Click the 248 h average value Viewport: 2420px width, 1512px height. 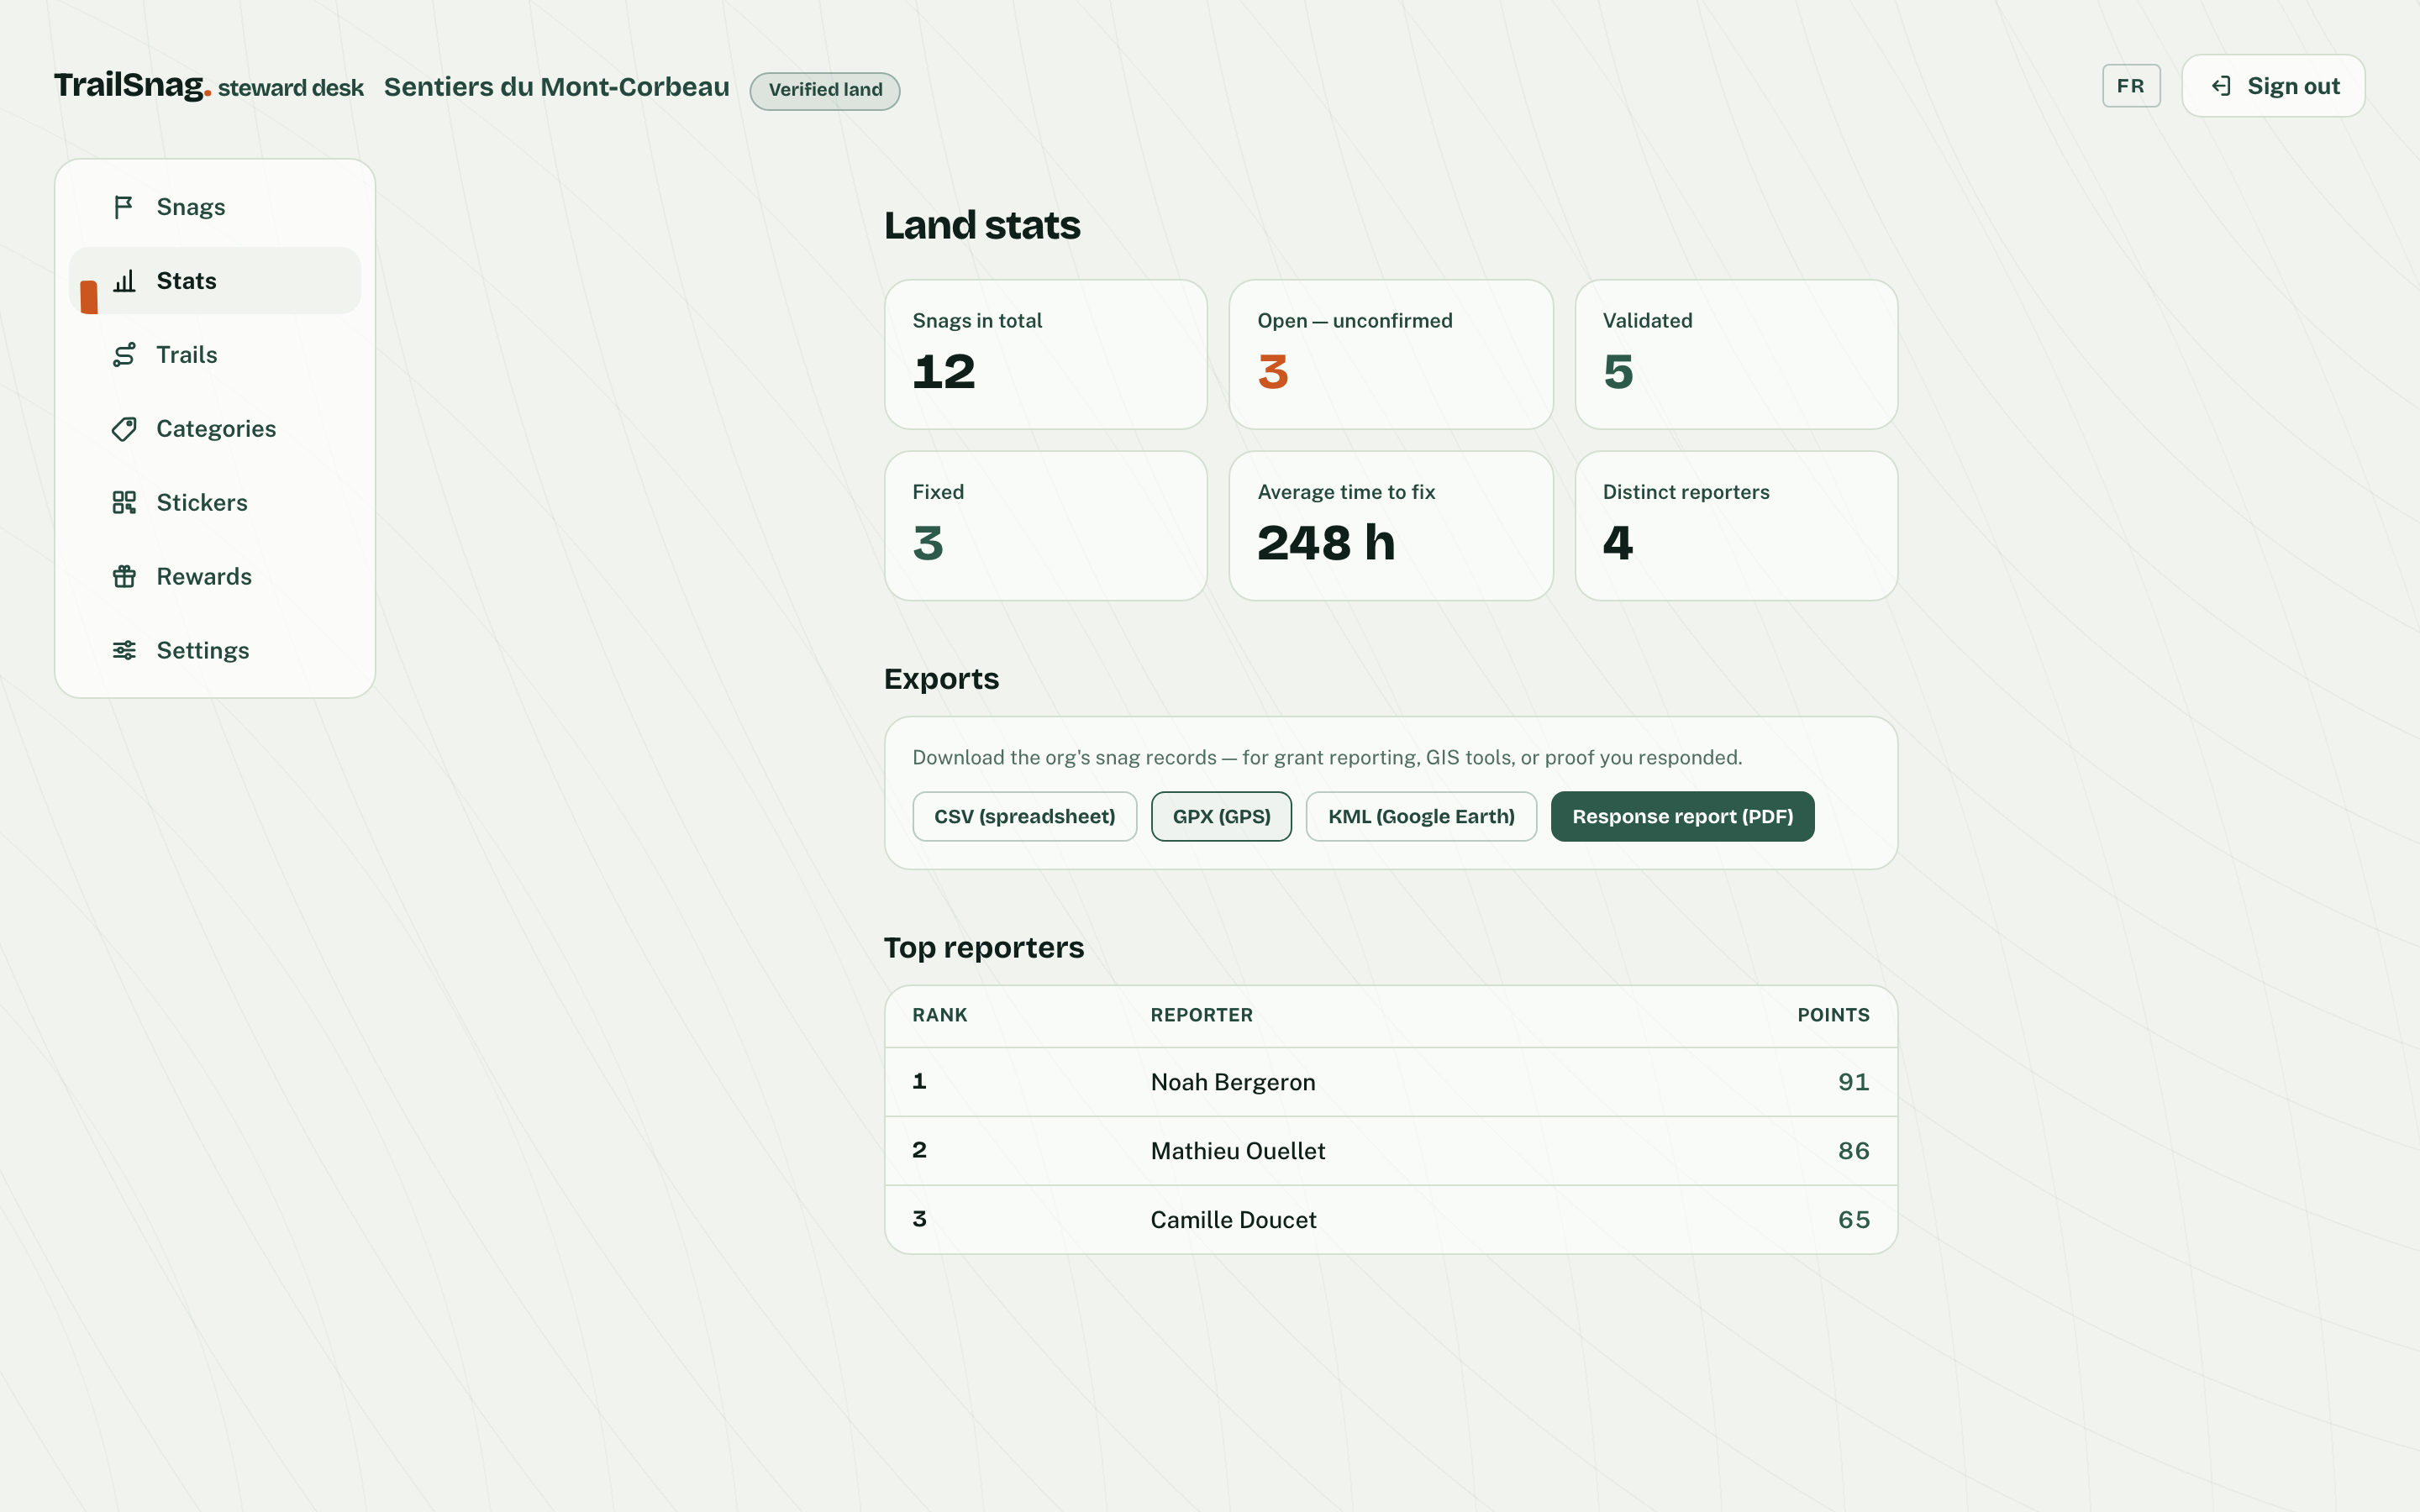(x=1326, y=543)
